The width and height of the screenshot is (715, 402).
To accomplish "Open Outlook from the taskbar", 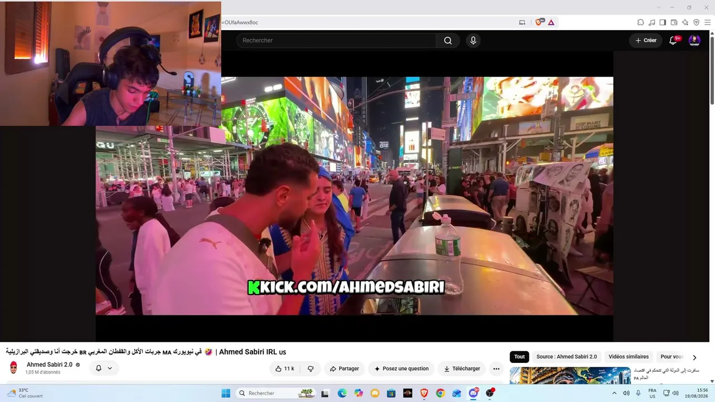I will point(456,393).
